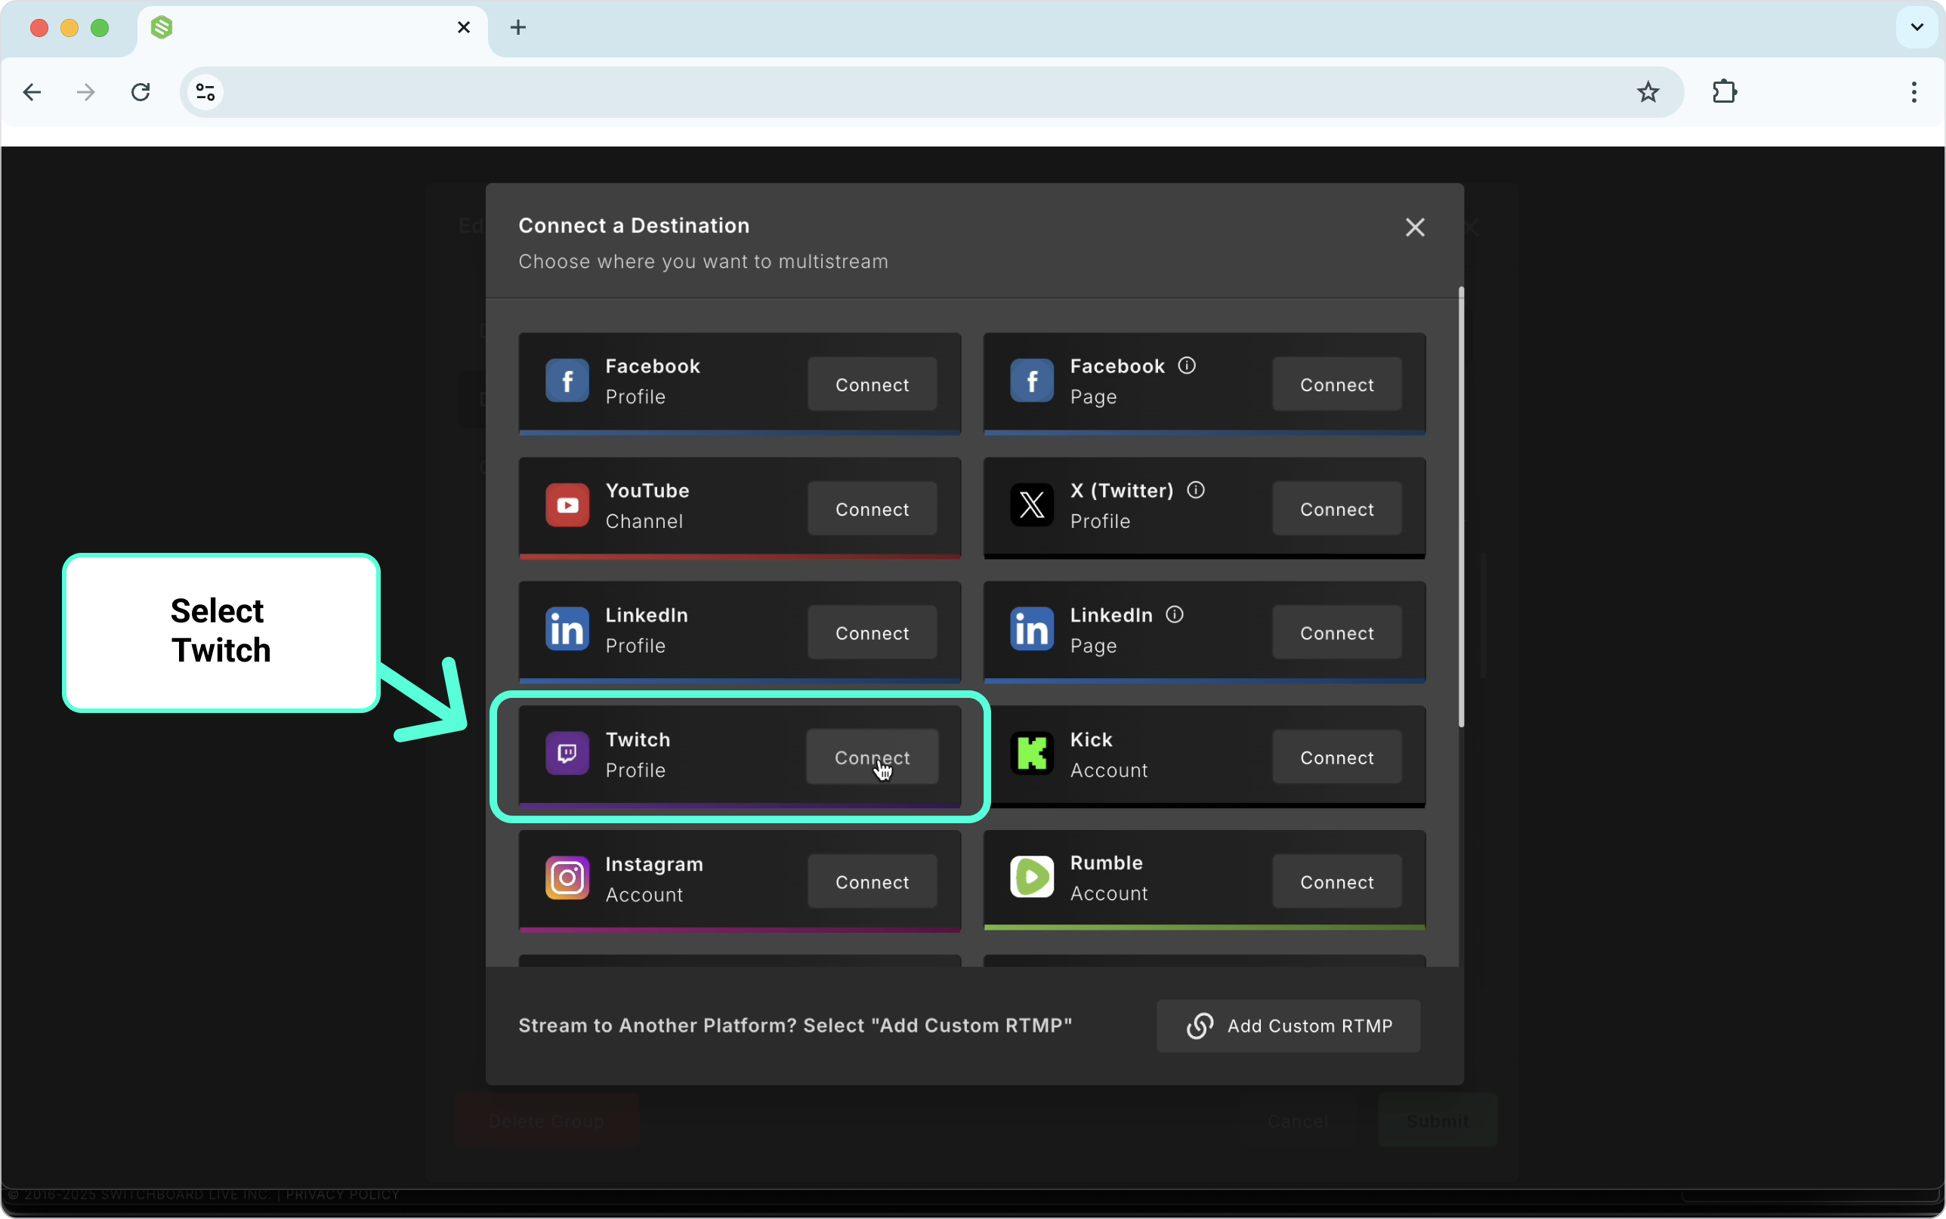The image size is (1946, 1219).
Task: Connect a Kick Account
Action: coord(1336,758)
